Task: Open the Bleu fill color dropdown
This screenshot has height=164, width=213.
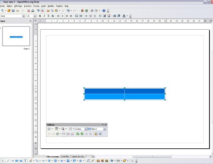Action: pos(104,129)
